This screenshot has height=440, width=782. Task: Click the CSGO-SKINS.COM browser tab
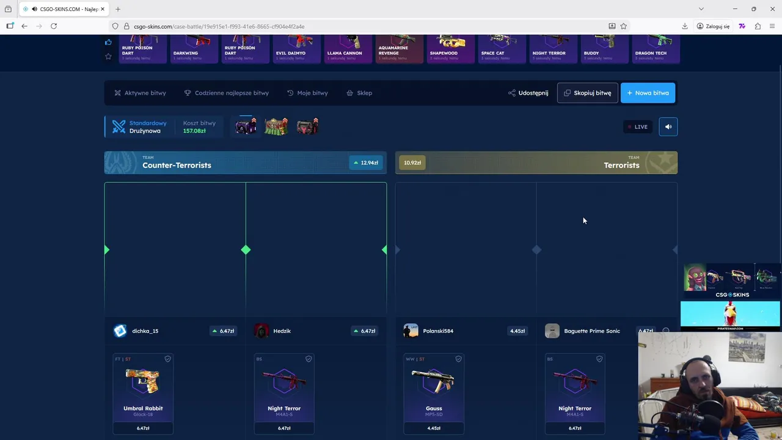(x=64, y=9)
